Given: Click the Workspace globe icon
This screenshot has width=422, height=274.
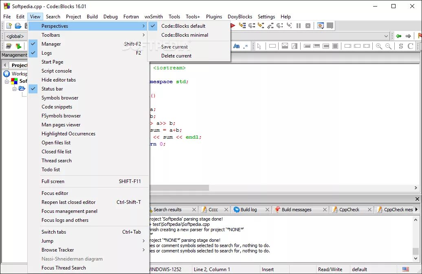Looking at the screenshot, I should coord(7,73).
